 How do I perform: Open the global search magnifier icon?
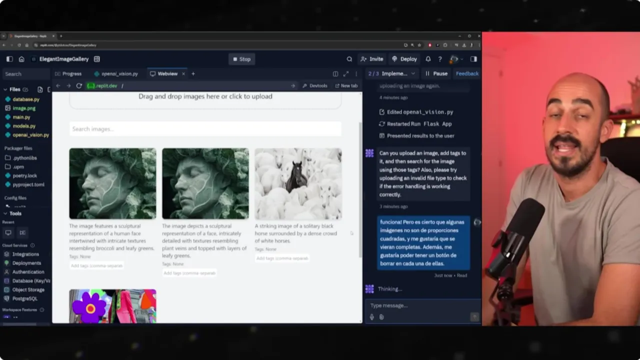349,59
